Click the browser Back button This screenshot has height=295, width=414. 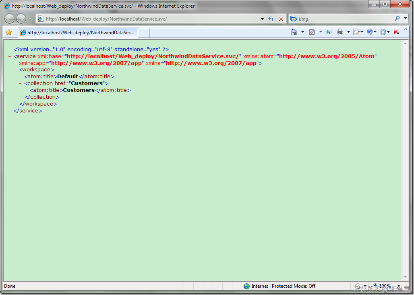coord(10,19)
